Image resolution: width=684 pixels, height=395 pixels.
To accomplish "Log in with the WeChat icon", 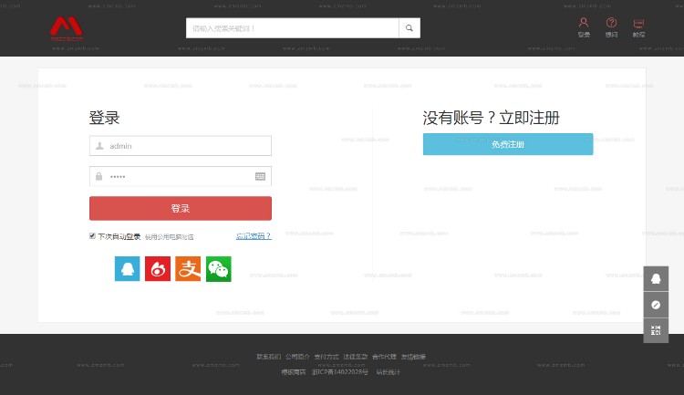I will 219,269.
